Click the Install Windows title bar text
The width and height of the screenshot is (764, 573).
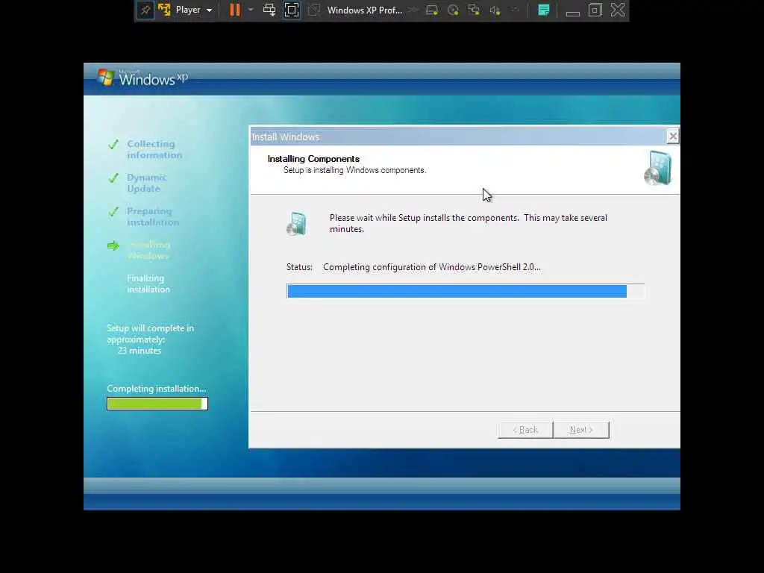[286, 137]
